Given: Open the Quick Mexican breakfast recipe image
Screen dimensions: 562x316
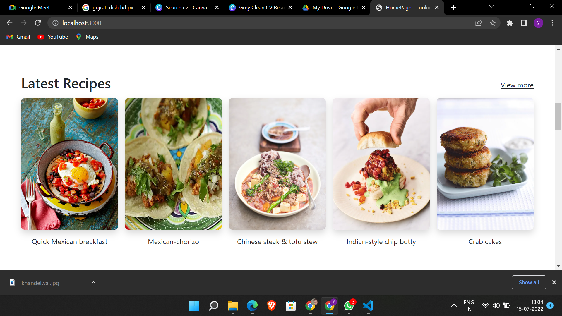Looking at the screenshot, I should (69, 163).
